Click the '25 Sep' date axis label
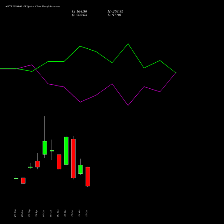224x224 pixels. [22, 213]
